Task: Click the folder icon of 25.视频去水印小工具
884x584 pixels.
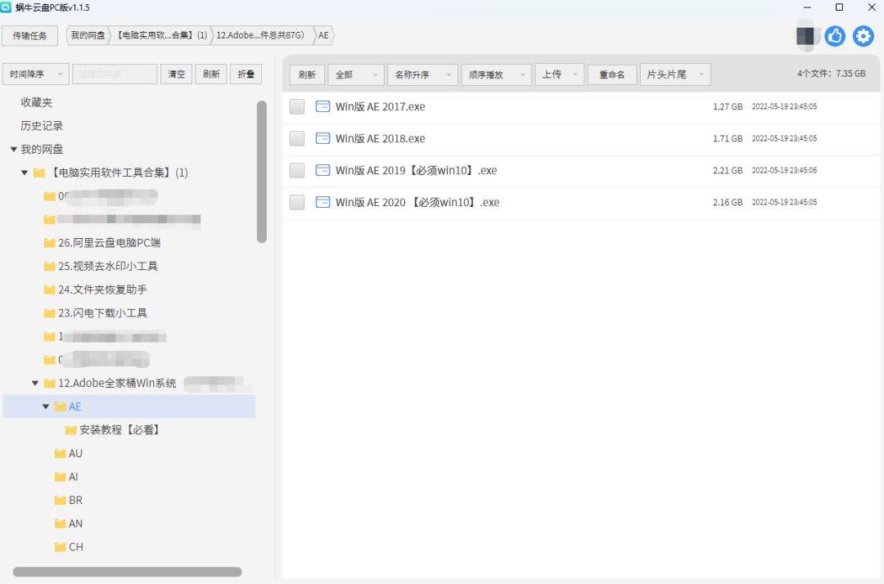Action: 50,267
